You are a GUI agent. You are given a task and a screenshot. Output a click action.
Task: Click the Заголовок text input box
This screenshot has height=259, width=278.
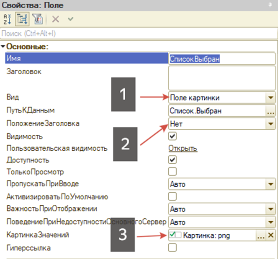pyautogui.click(x=221, y=78)
